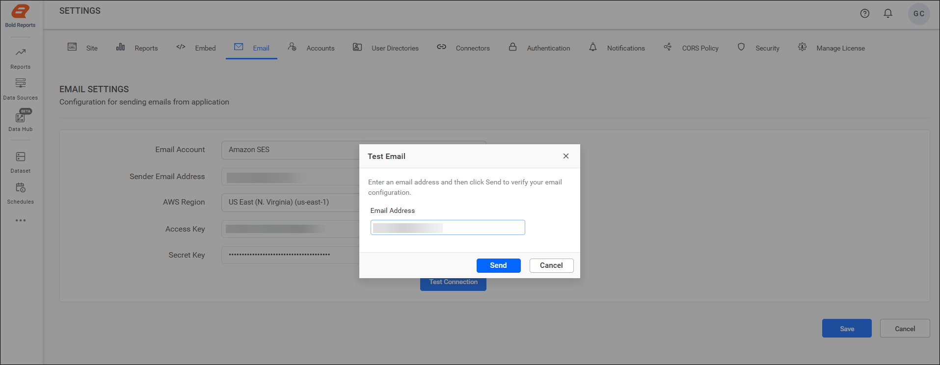Click the Bold Reports logo
The height and width of the screenshot is (365, 940).
[20, 16]
